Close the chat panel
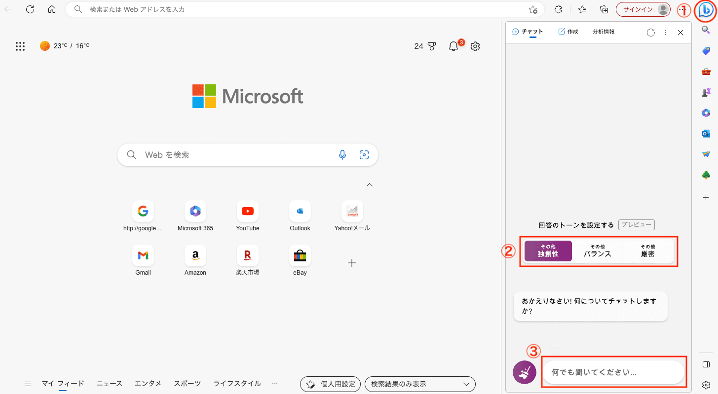Image resolution: width=718 pixels, height=394 pixels. click(x=680, y=33)
